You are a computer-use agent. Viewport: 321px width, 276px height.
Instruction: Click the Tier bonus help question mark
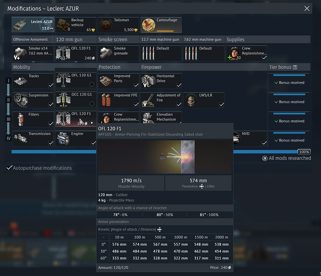[x=294, y=67]
